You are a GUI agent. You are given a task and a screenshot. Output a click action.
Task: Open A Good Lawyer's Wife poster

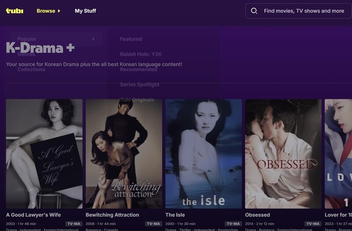pos(44,154)
